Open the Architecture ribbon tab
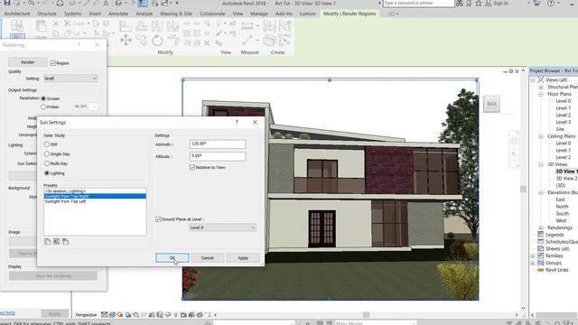 pyautogui.click(x=17, y=14)
